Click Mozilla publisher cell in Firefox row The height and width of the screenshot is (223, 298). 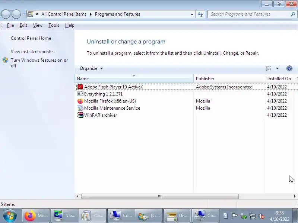click(203, 101)
